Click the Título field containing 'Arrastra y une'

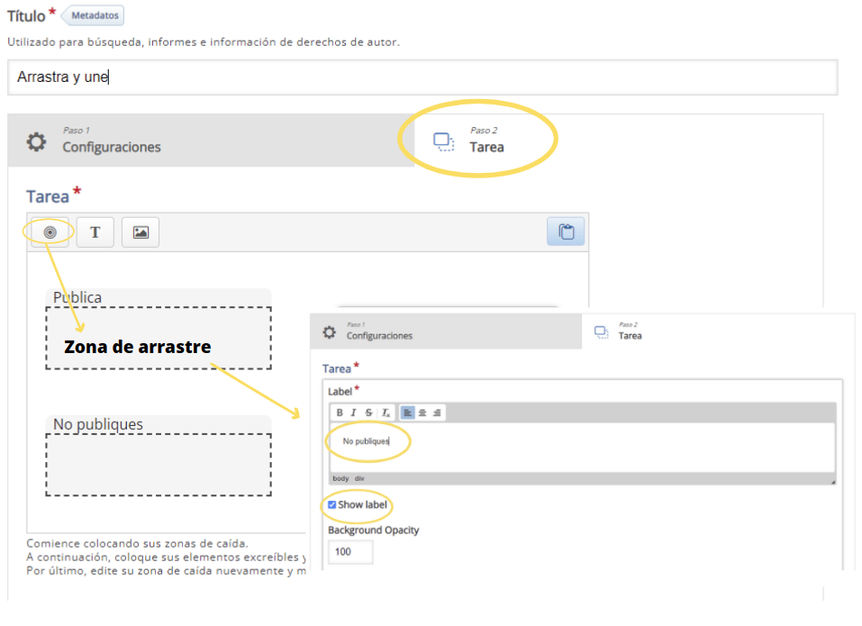(x=422, y=77)
